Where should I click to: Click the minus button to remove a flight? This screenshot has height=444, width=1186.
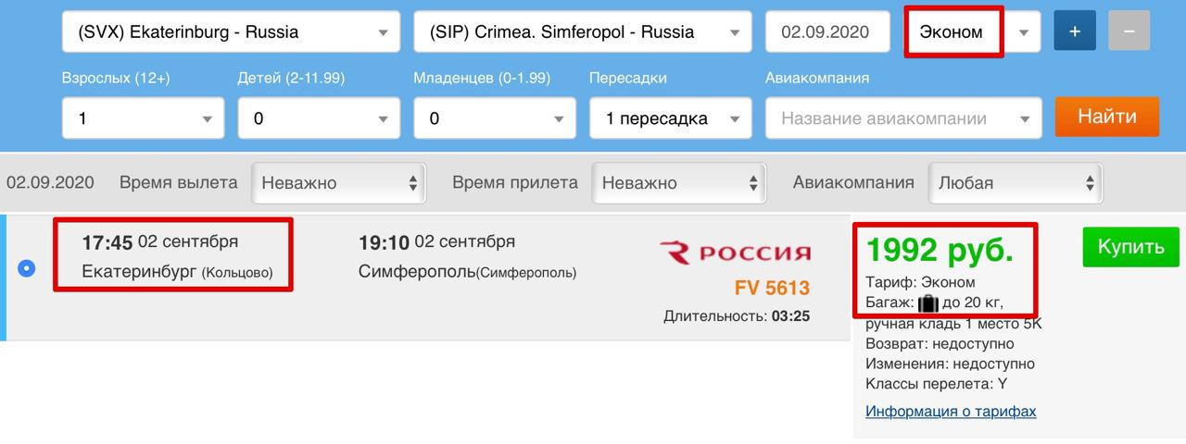coord(1128,31)
